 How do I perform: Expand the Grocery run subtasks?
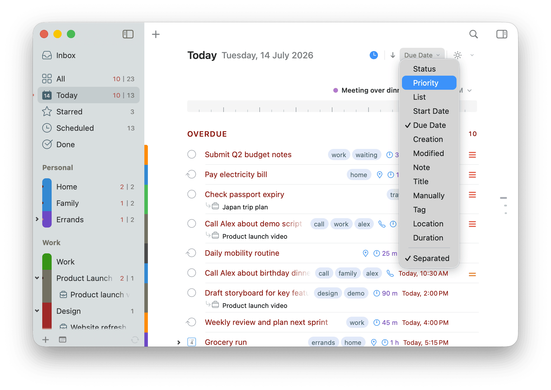pyautogui.click(x=179, y=342)
